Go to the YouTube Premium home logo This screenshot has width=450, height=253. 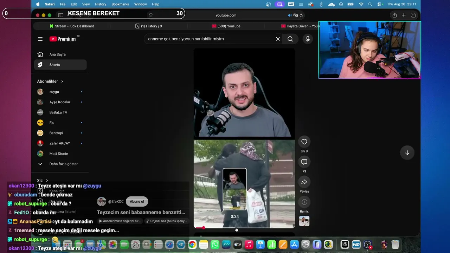click(63, 39)
